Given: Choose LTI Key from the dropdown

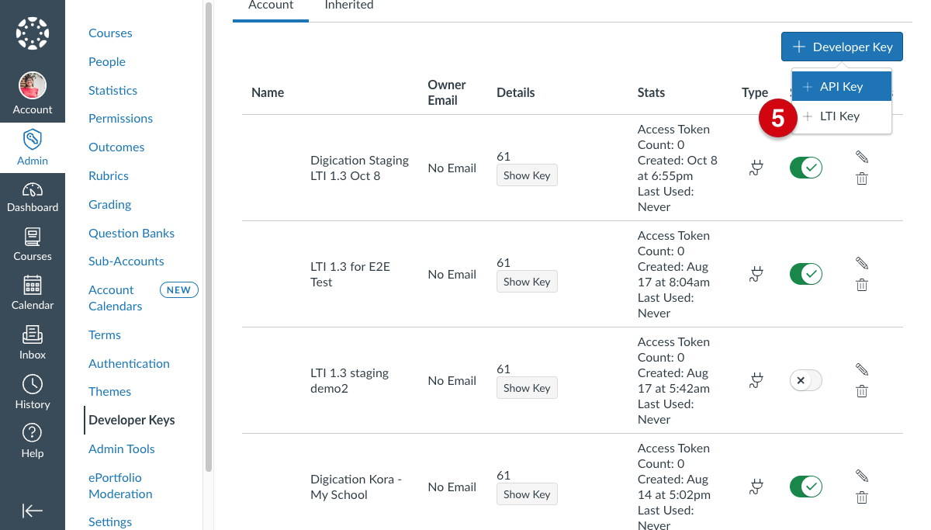Looking at the screenshot, I should coord(842,116).
